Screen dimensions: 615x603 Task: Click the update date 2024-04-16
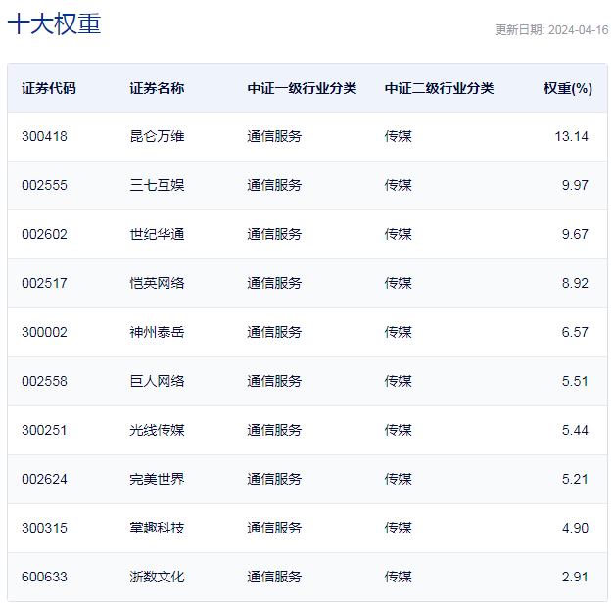pos(578,30)
